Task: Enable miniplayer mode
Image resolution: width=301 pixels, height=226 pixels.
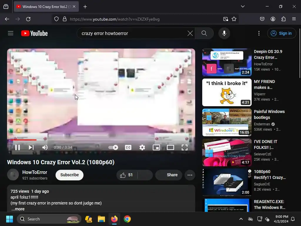Action: (156, 147)
